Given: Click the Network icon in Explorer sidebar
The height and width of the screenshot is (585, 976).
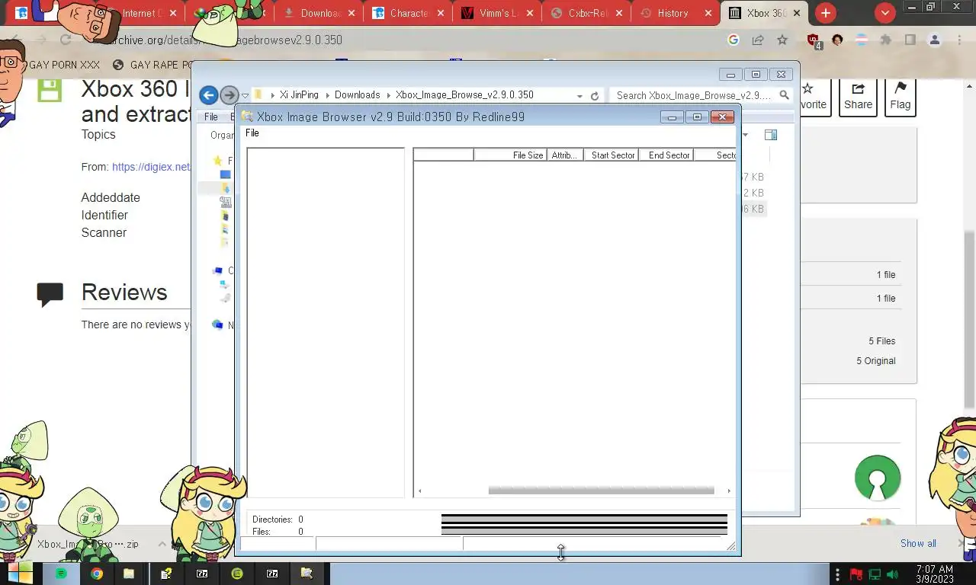Looking at the screenshot, I should point(218,325).
